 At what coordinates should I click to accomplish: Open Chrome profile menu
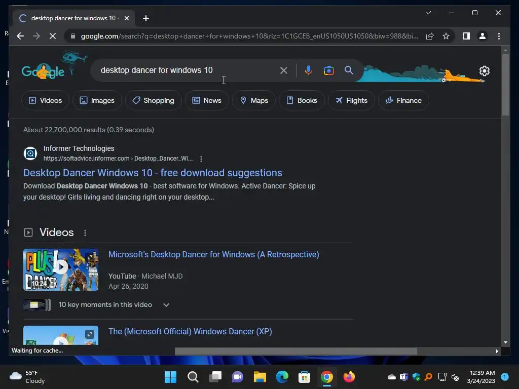pyautogui.click(x=483, y=36)
